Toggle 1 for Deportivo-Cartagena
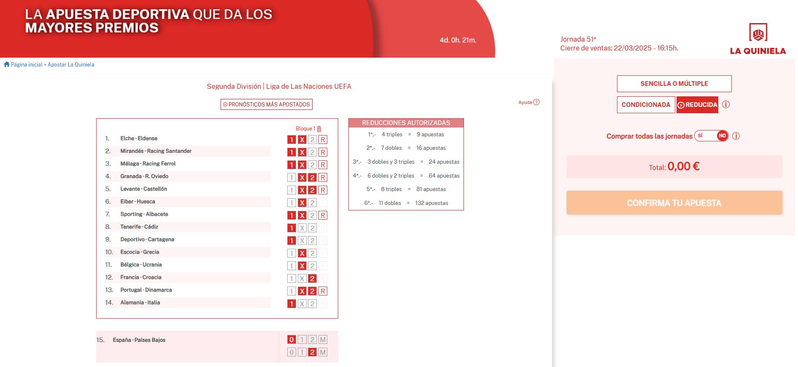Viewport: 798px width, 367px height. (291, 241)
